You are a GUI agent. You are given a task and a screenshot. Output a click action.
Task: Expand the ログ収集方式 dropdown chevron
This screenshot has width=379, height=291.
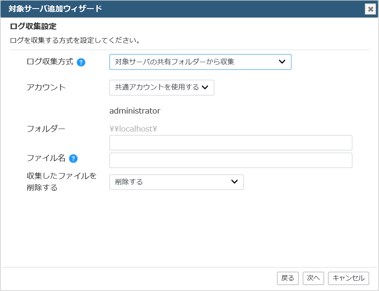[282, 62]
